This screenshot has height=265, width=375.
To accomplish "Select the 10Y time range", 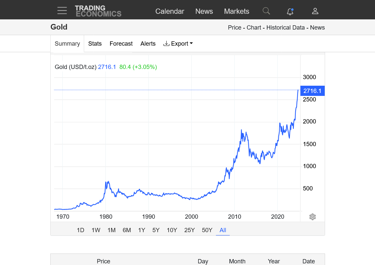I will point(172,230).
